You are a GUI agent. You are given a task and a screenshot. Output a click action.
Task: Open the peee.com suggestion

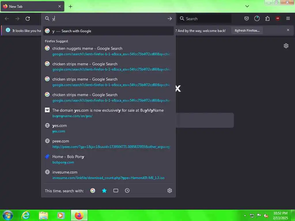coord(108,144)
